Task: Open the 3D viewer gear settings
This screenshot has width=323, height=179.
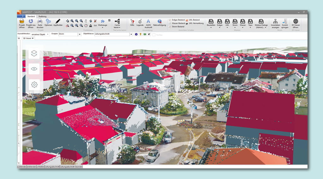Action: coord(34,84)
